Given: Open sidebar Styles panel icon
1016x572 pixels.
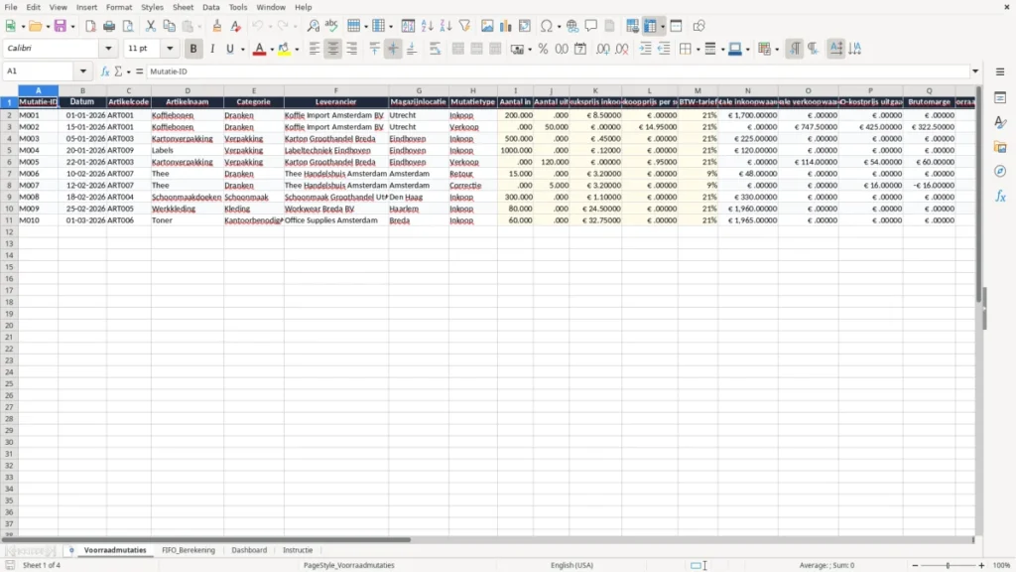Looking at the screenshot, I should pyautogui.click(x=1000, y=122).
